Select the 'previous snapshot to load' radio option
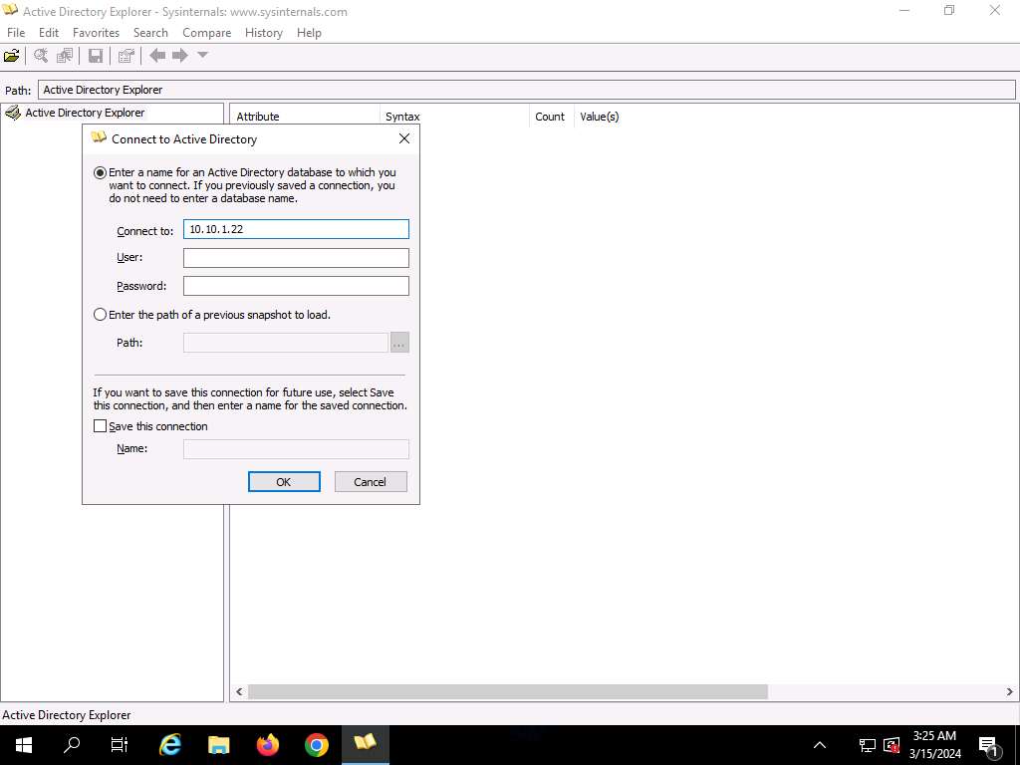1020x765 pixels. (100, 315)
